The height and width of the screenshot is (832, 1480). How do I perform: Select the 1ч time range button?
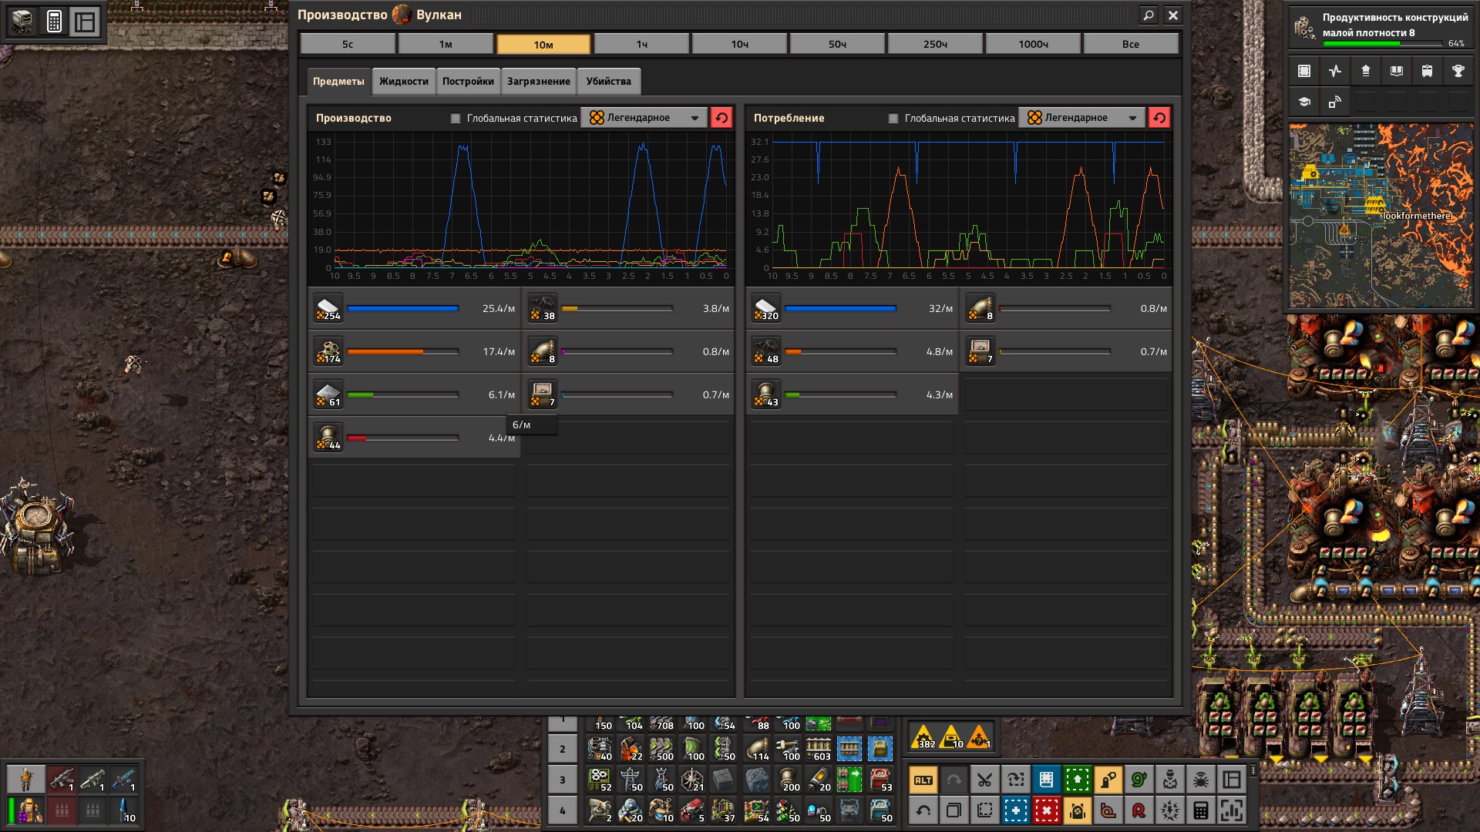click(x=641, y=44)
